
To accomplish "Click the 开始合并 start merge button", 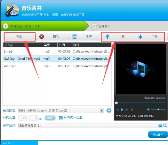I will pyautogui.click(x=158, y=135).
